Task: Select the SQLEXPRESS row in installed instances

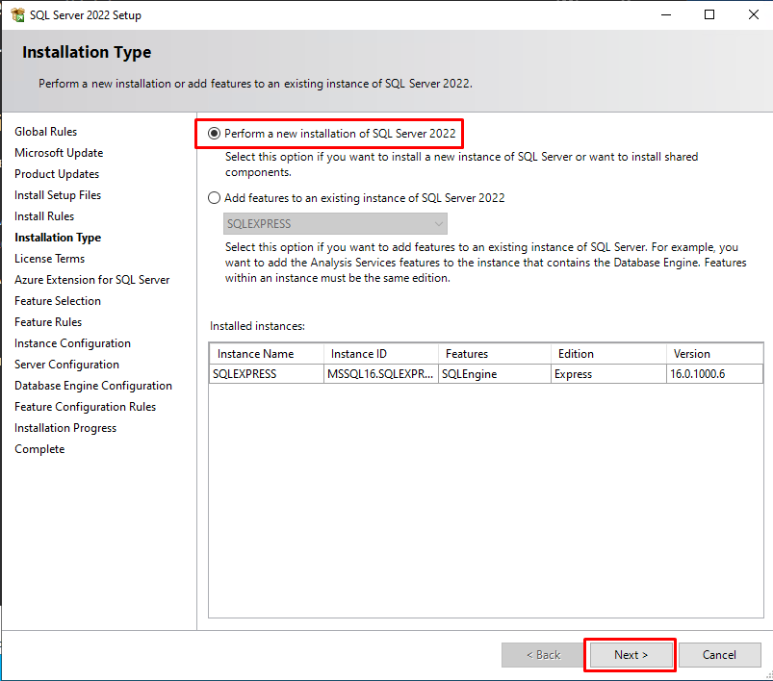Action: [x=268, y=374]
